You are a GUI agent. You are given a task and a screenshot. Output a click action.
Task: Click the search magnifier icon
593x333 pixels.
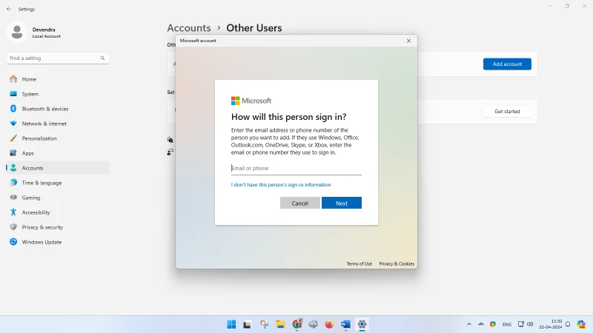[x=102, y=58]
